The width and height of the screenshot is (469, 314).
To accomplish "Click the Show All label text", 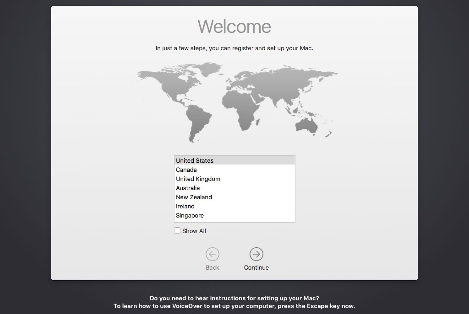I will [194, 231].
